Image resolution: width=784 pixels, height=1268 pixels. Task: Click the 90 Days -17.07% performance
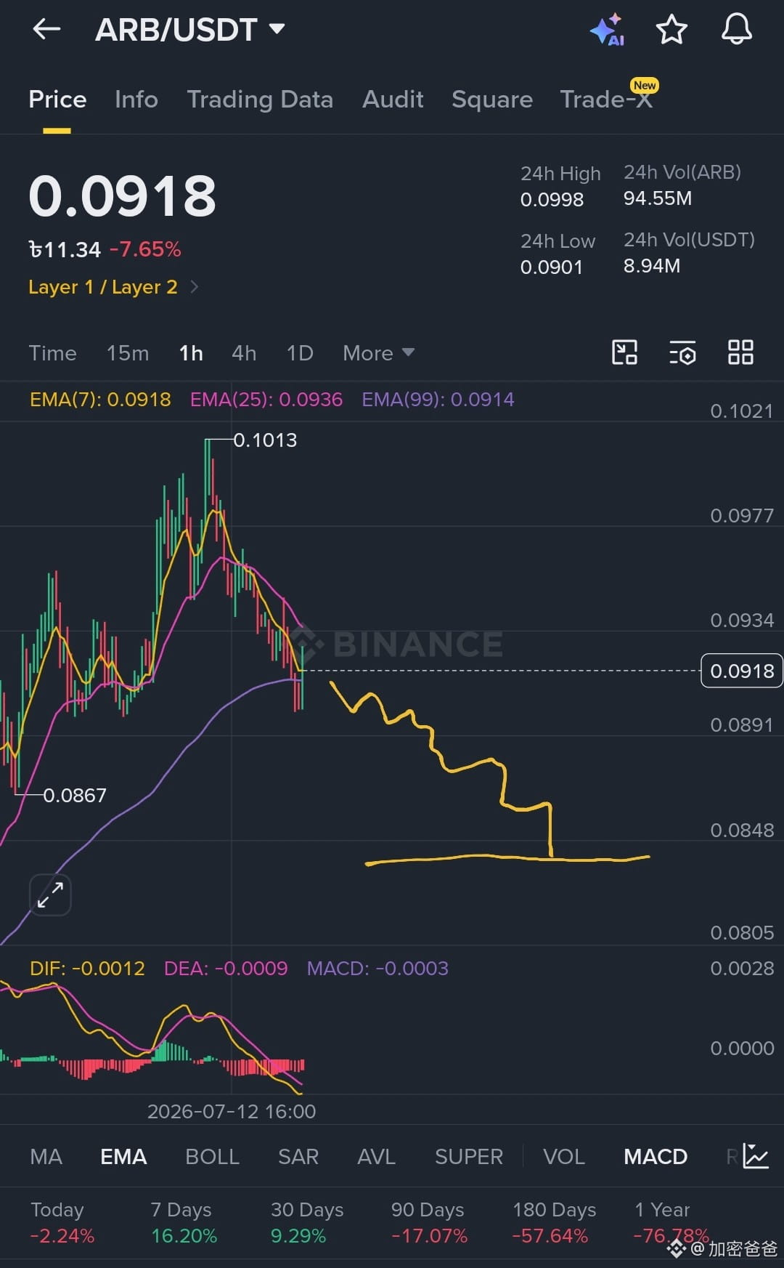tap(429, 1222)
